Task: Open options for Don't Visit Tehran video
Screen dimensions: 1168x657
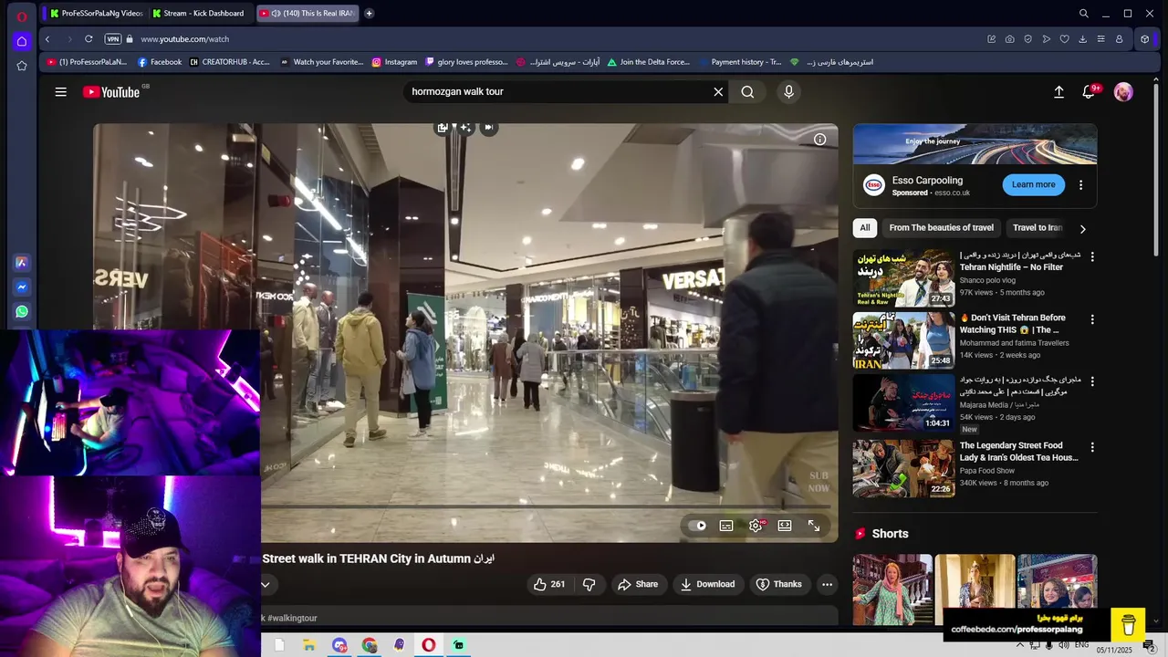Action: (x=1092, y=319)
